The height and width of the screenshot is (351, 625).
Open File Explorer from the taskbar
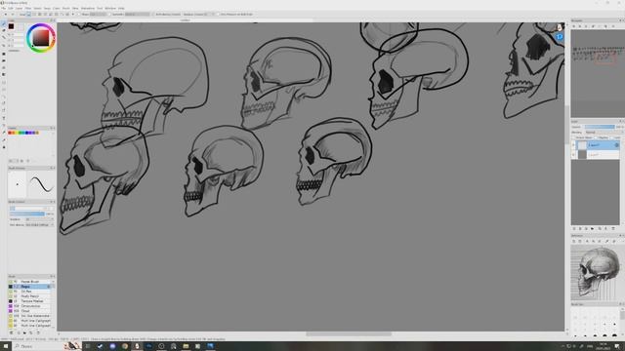tap(186, 346)
